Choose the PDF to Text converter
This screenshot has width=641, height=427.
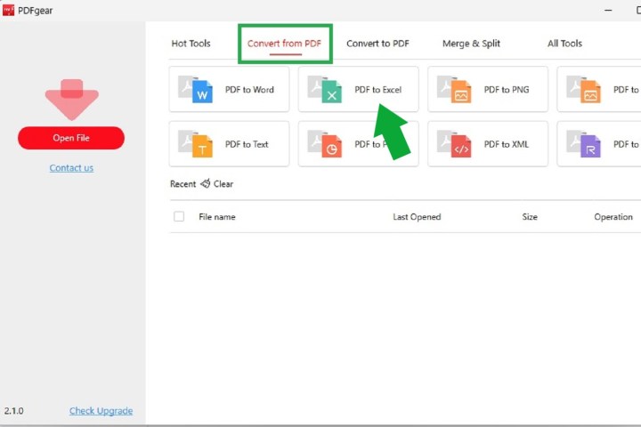(229, 144)
